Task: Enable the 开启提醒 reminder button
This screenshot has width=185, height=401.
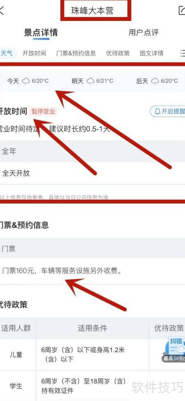Action: (168, 111)
